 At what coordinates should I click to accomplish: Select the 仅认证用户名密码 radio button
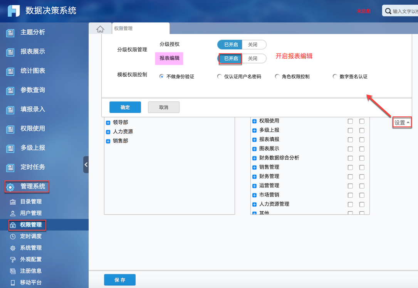click(x=219, y=77)
